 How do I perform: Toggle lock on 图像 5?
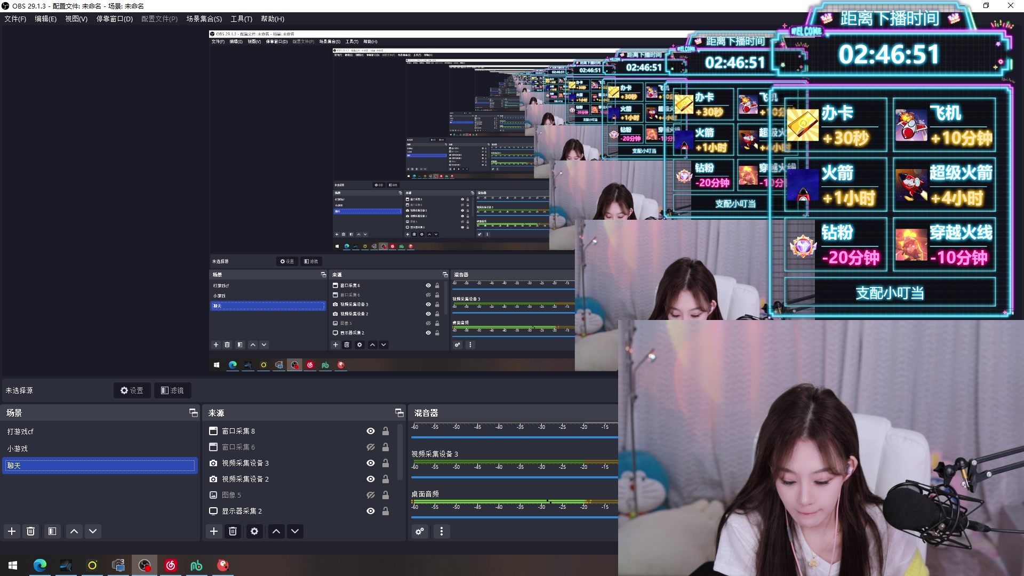pyautogui.click(x=386, y=495)
